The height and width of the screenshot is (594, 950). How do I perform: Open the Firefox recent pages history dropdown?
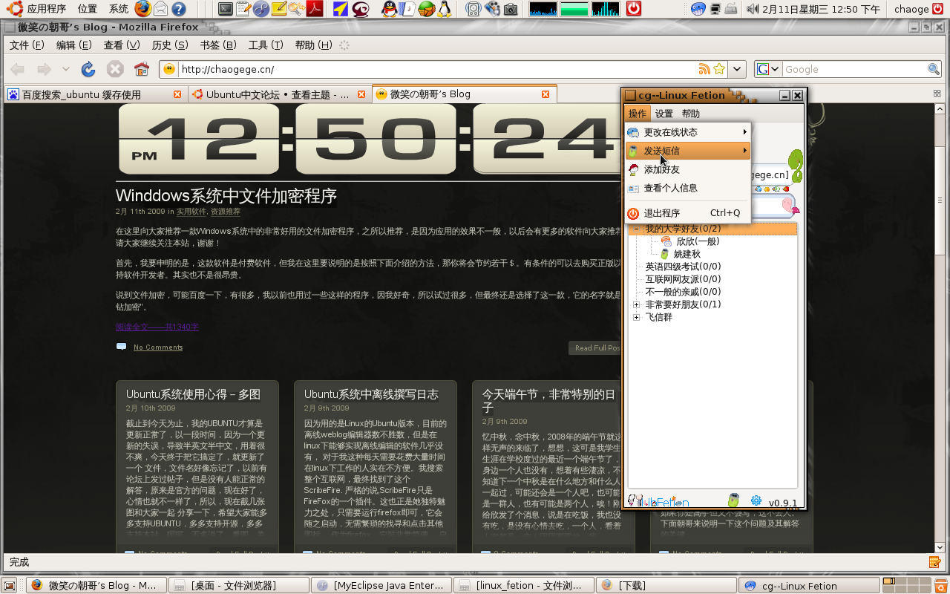[65, 69]
